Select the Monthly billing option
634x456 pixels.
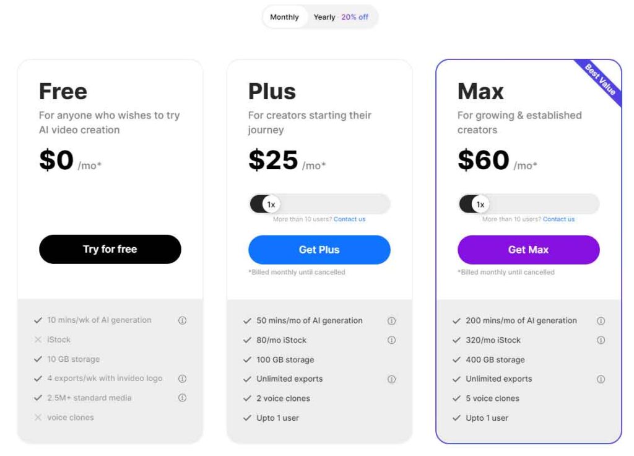pos(284,17)
